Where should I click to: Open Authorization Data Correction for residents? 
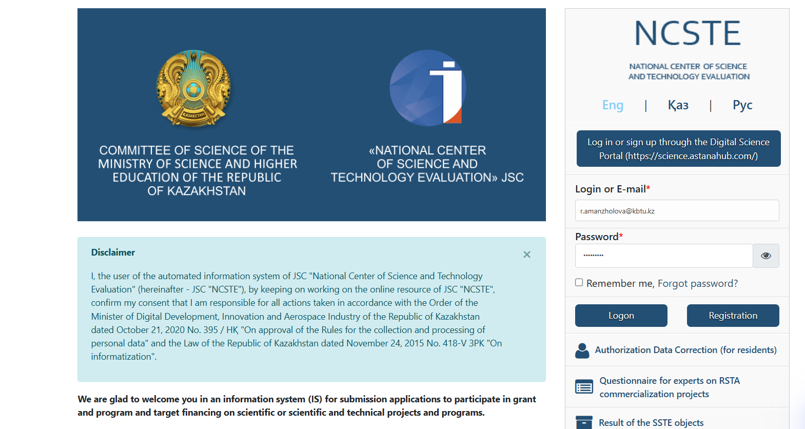tap(685, 350)
